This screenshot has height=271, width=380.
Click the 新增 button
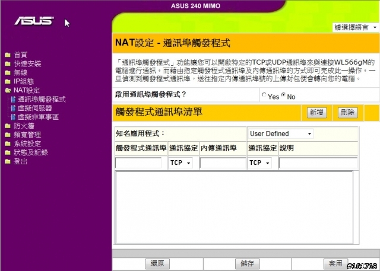(x=316, y=113)
